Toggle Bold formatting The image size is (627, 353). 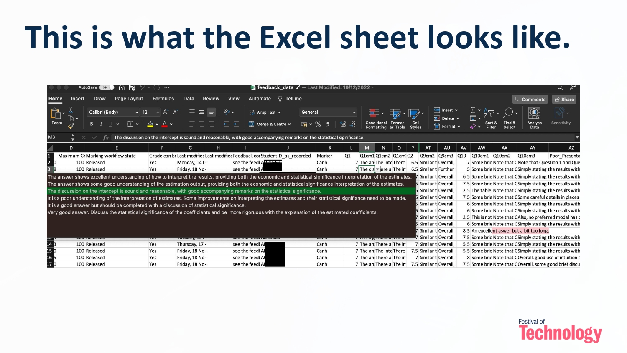pyautogui.click(x=92, y=124)
